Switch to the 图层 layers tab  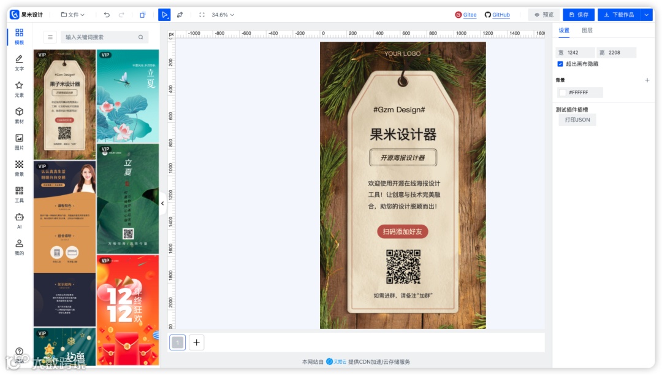[x=587, y=31]
